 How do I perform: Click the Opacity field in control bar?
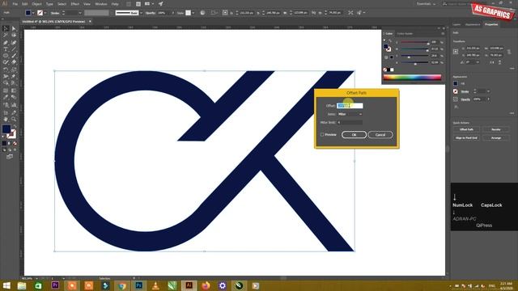[x=163, y=13]
